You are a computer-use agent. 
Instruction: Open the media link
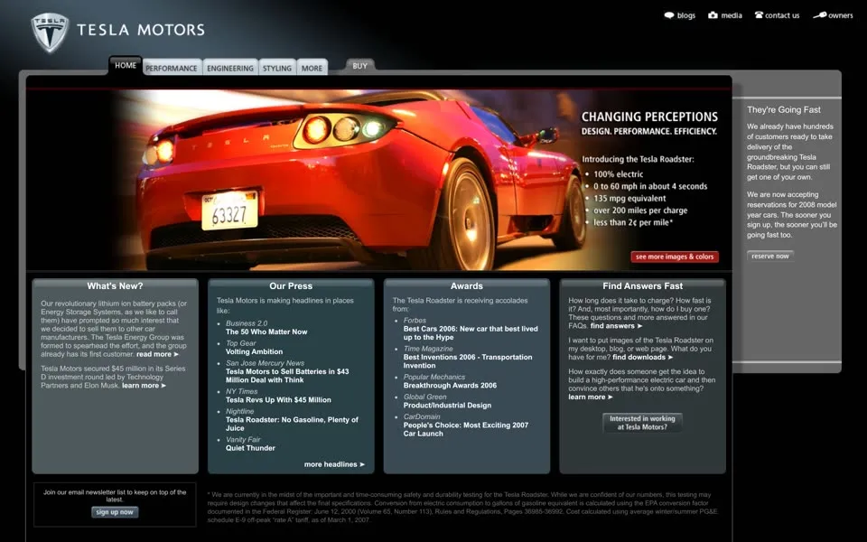point(732,15)
